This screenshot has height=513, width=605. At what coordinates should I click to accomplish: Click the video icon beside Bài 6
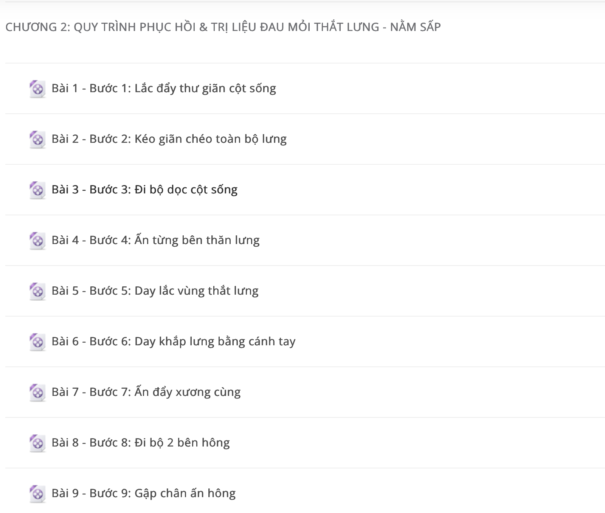[37, 342]
